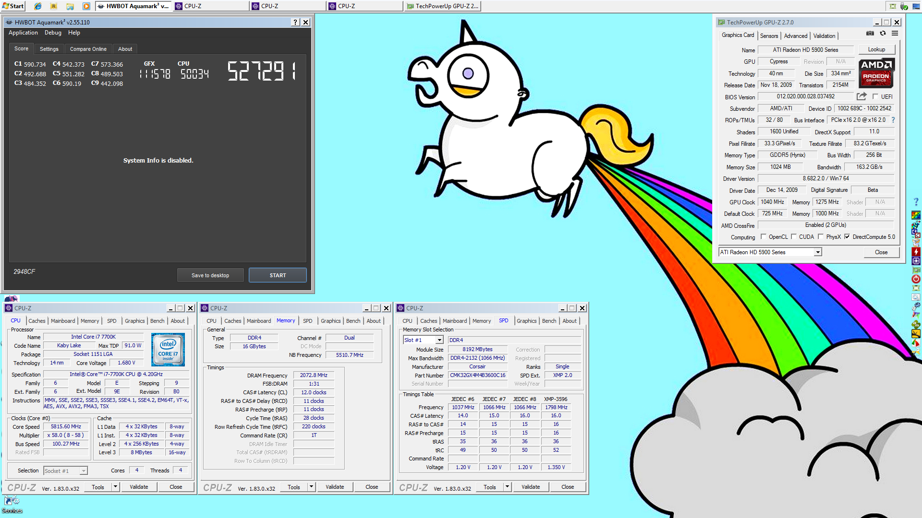Open the Validation tab in GPU-Z

[x=824, y=36]
